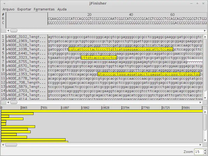Click left arrow of coverage chart horizontal scrollbar
Screen dimensions: 208x156
point(3,145)
